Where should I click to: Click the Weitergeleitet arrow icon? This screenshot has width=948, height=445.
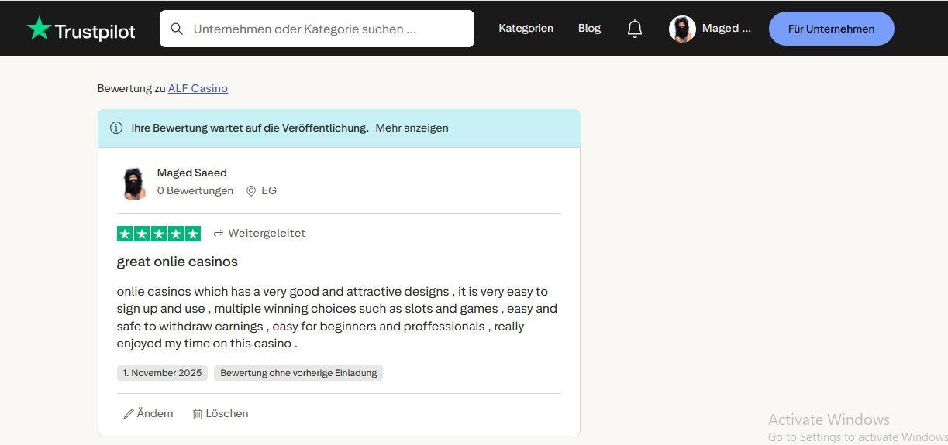[219, 233]
